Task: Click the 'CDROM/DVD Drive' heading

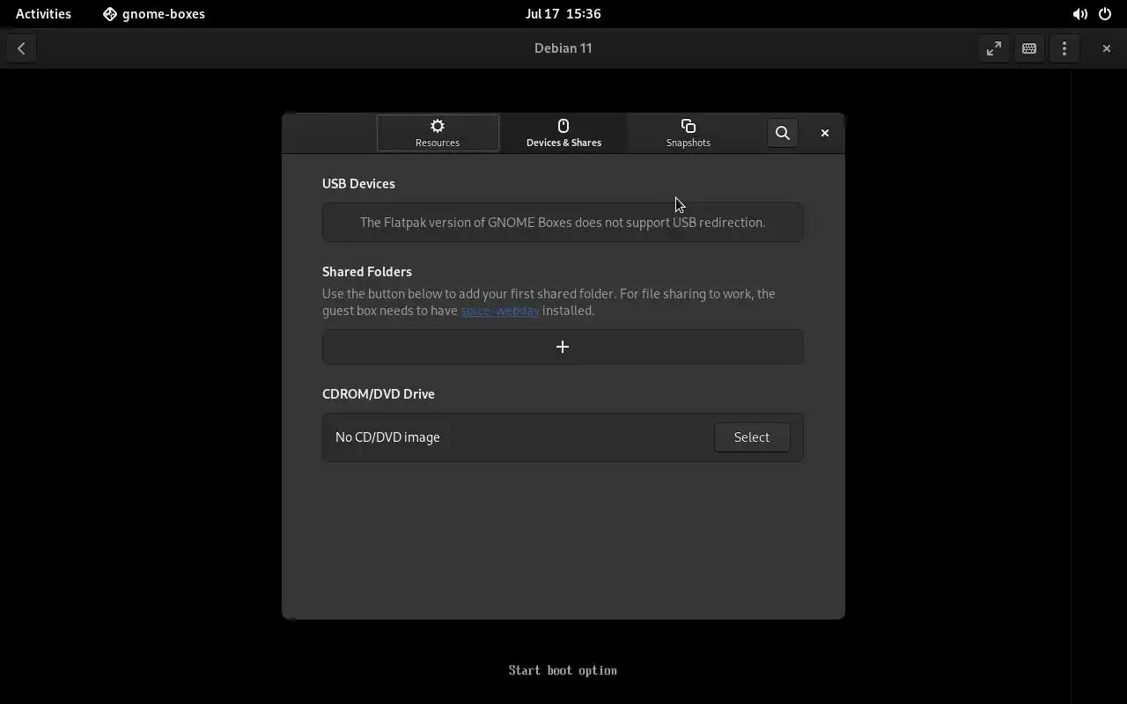Action: (x=379, y=394)
